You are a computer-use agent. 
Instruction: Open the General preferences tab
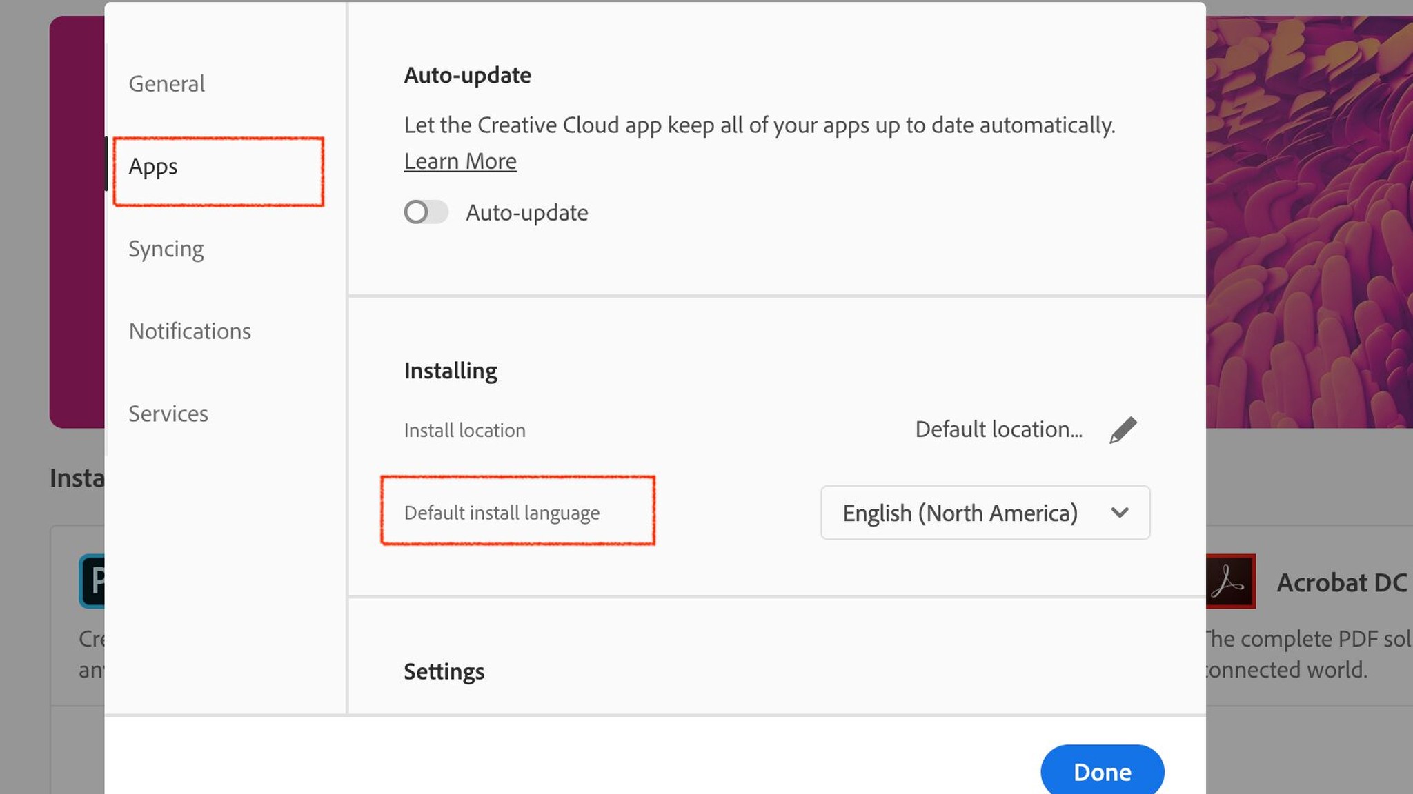(x=166, y=84)
